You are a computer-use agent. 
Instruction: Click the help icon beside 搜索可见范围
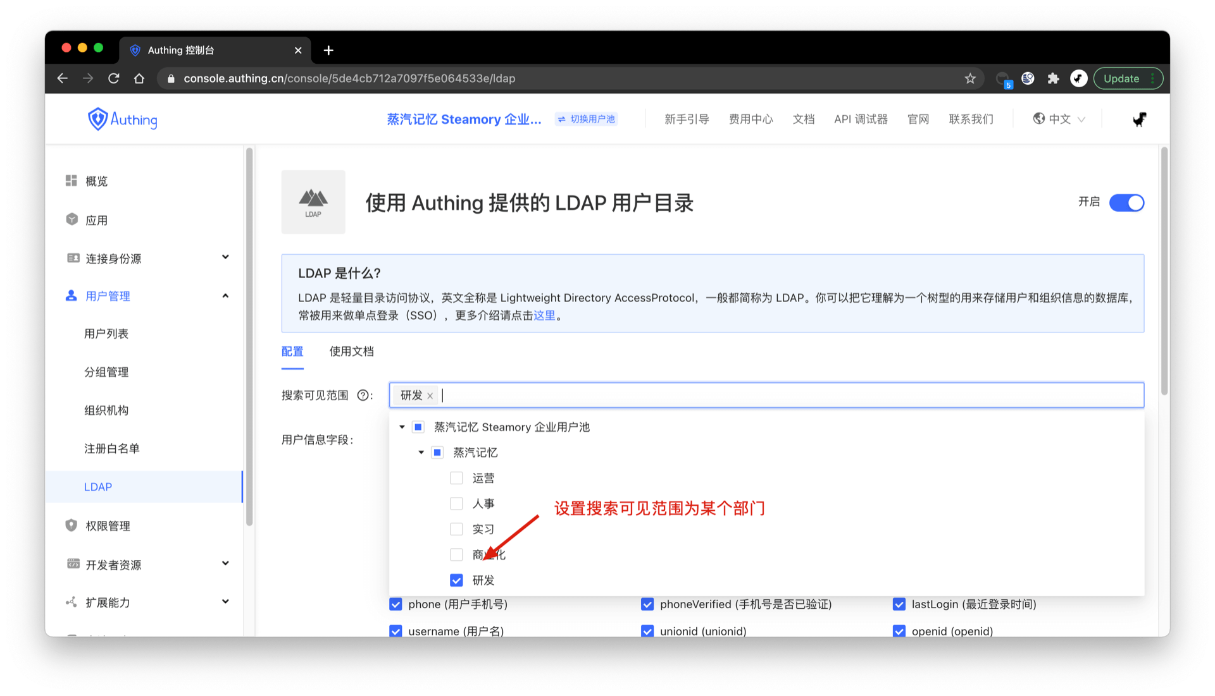363,396
